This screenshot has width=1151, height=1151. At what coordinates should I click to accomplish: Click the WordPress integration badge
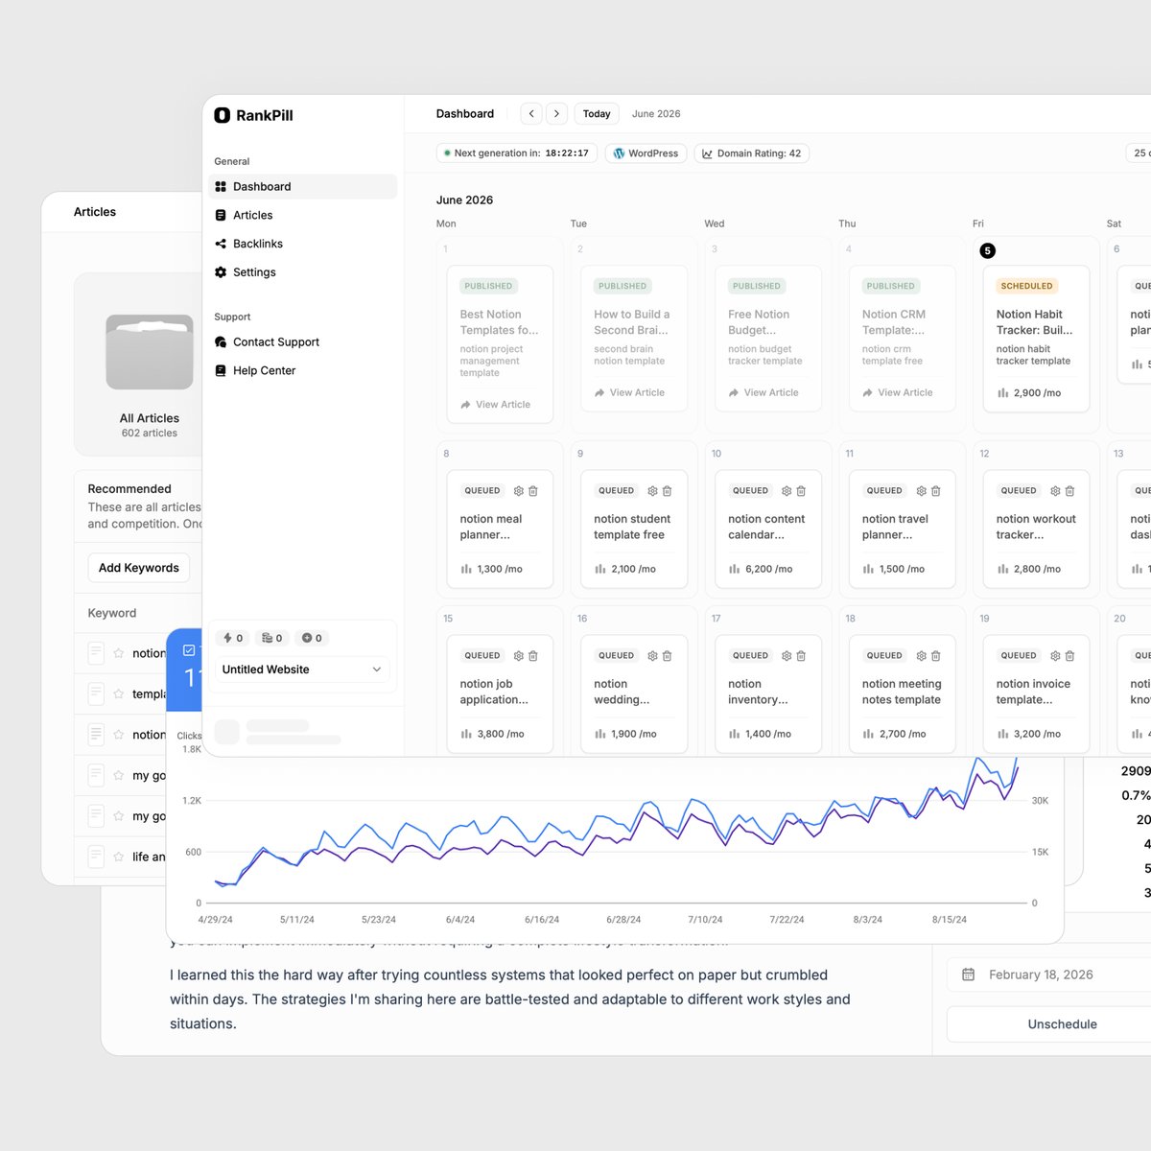(646, 153)
